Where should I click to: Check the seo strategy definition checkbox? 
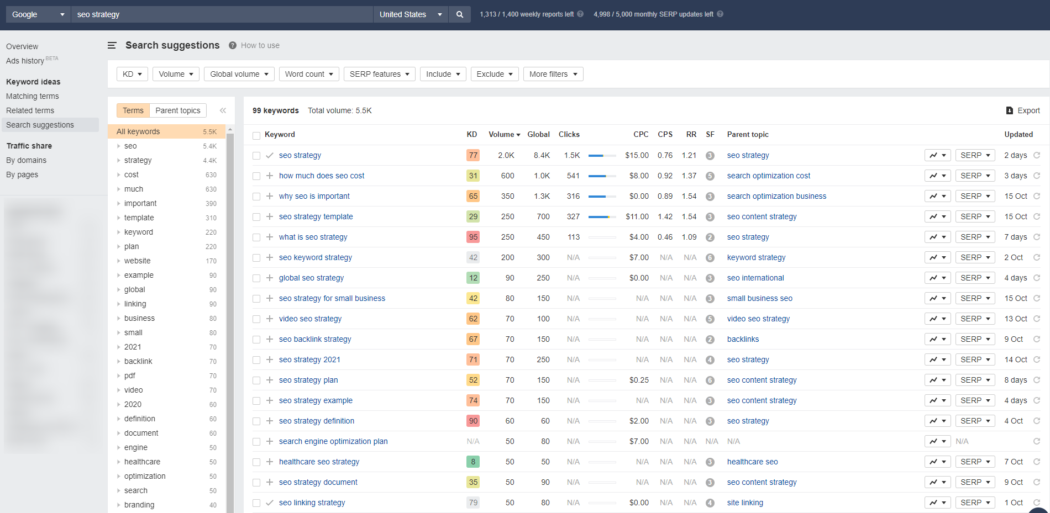[256, 421]
